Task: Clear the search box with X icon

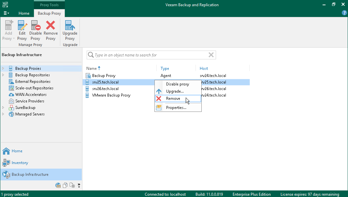Action: click(211, 55)
